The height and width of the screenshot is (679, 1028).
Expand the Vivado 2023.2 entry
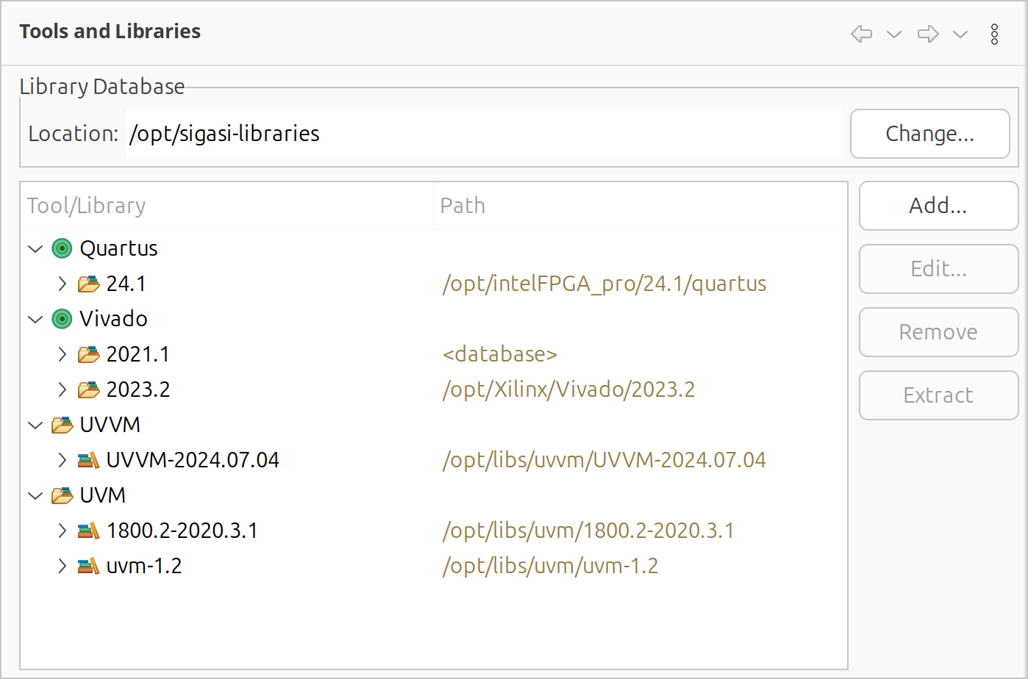pos(63,389)
